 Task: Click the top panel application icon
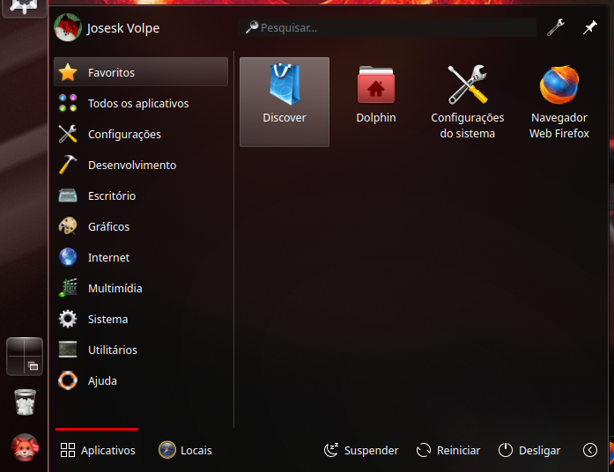[x=25, y=8]
